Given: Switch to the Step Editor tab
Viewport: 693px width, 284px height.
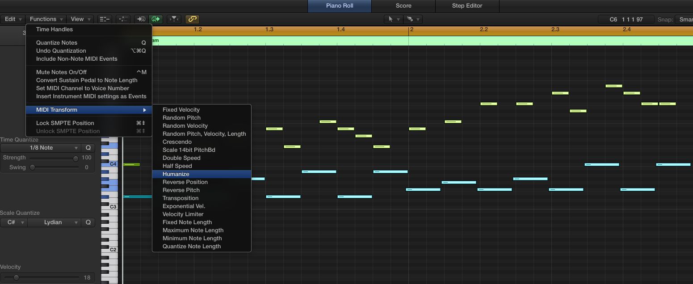Looking at the screenshot, I should click(x=467, y=6).
